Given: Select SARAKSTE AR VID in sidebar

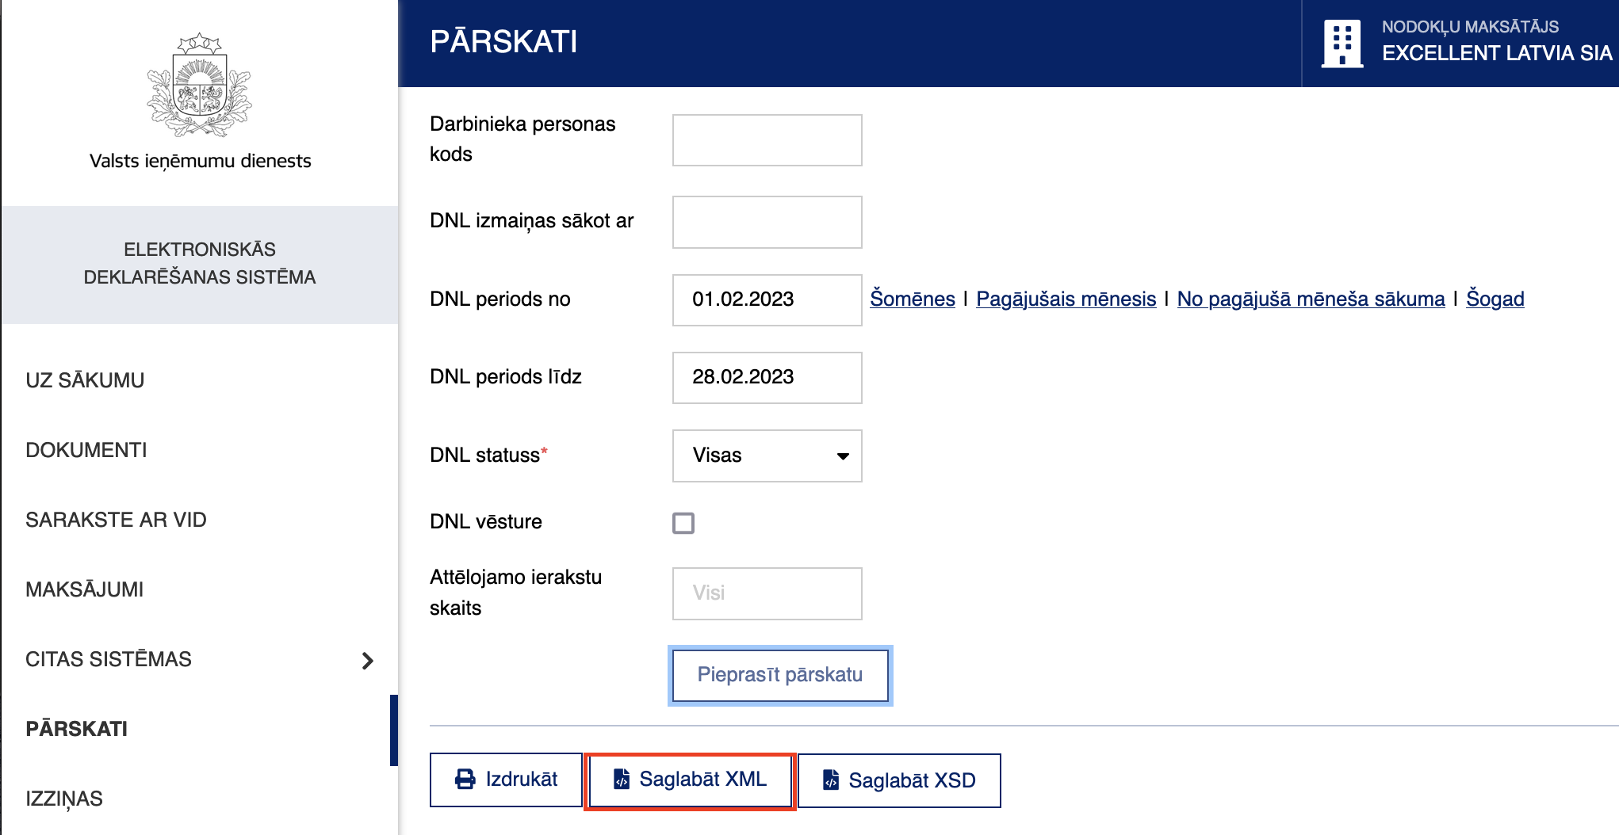Looking at the screenshot, I should tap(116, 520).
